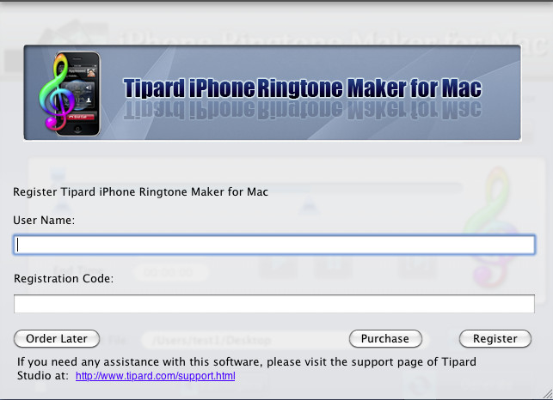Submit details with the Register button
Screen dimensions: 553x400
495,339
